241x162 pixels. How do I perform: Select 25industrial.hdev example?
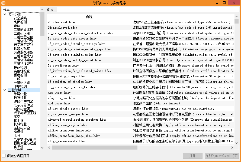click(62, 22)
